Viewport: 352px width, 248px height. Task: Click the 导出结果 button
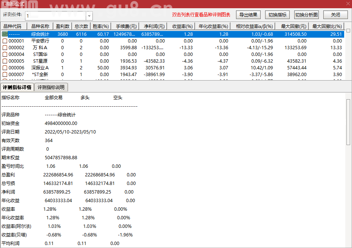pos(248,15)
